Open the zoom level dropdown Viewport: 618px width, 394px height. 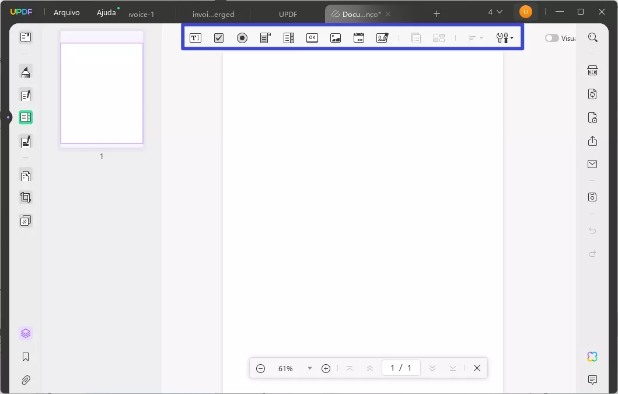pyautogui.click(x=310, y=368)
